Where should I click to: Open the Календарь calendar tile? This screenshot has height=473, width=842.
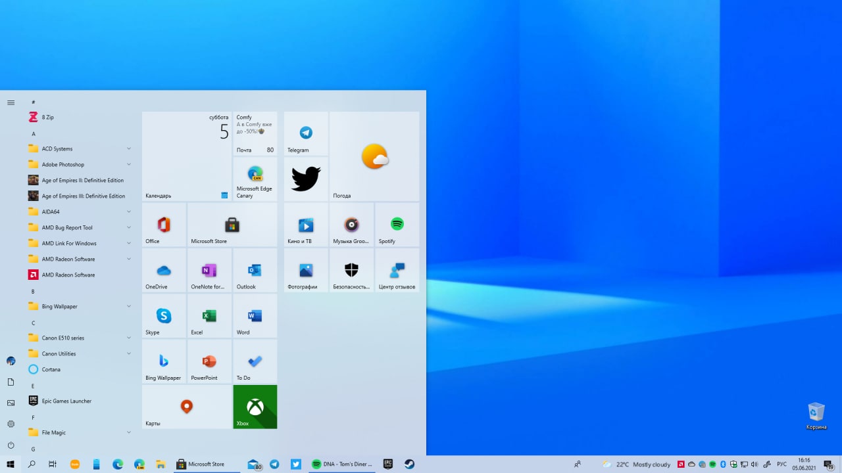(x=187, y=156)
